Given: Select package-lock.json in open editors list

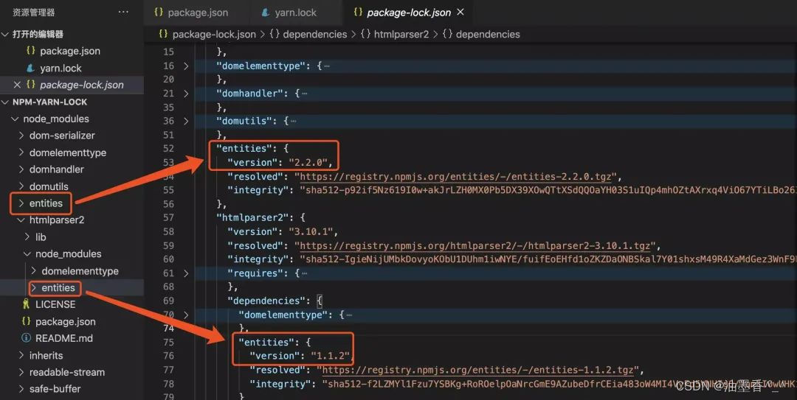Looking at the screenshot, I should point(82,85).
